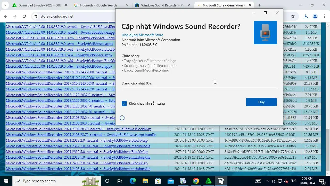Viewport: 330px width, 186px height.
Task: Close the 'Microsoft Store - Generation' tab
Action: tap(250, 5)
